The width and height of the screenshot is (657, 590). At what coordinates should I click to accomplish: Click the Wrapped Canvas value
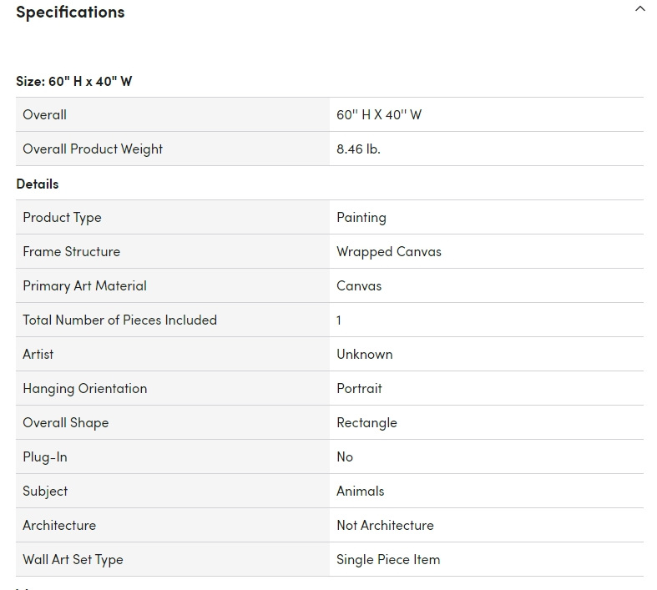point(388,251)
